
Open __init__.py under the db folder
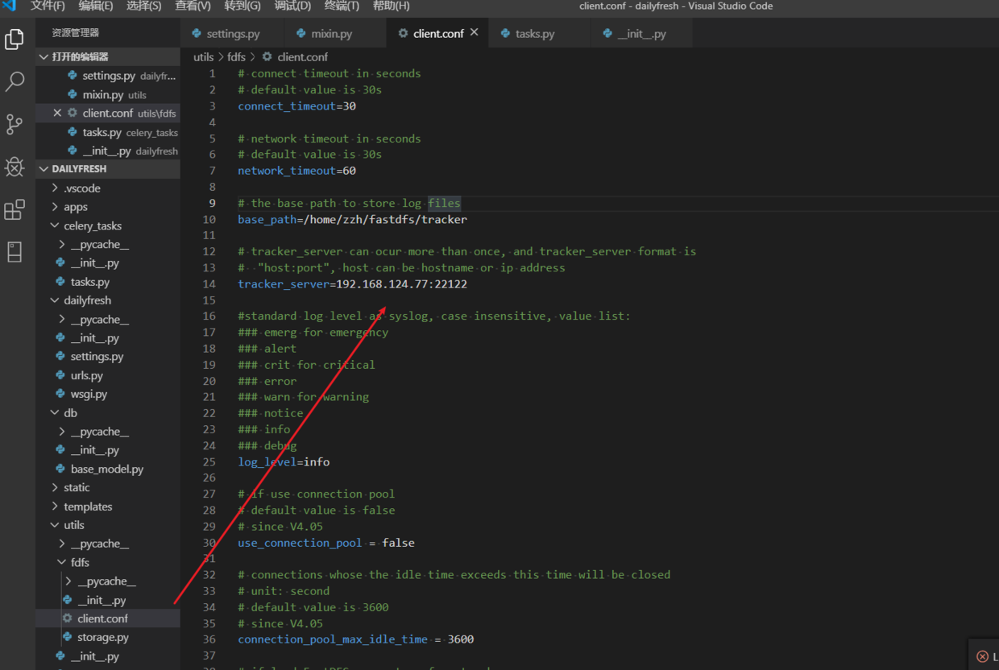pos(108,450)
